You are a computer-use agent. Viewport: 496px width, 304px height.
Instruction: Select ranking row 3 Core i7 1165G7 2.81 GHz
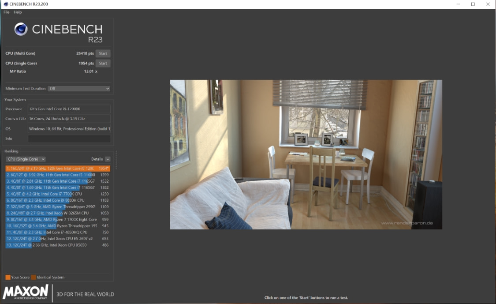click(58, 181)
